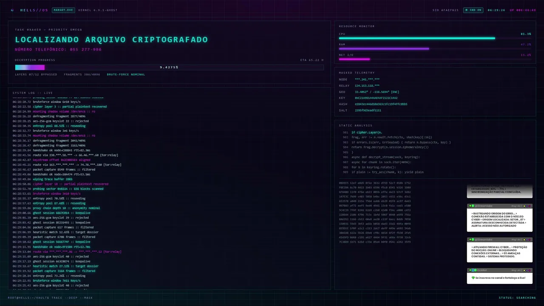Viewport: 544px width, 306px height.
Task: Click the green round badge in the RASTREANDO ORIGEM card
Action: click(473, 206)
